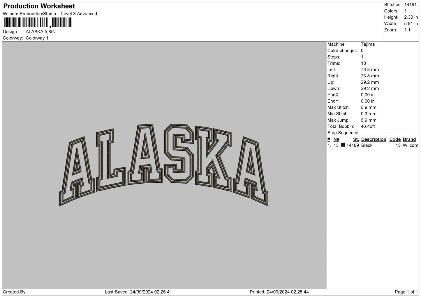
Task: Select the Black description in stop sequence
Action: 367,145
